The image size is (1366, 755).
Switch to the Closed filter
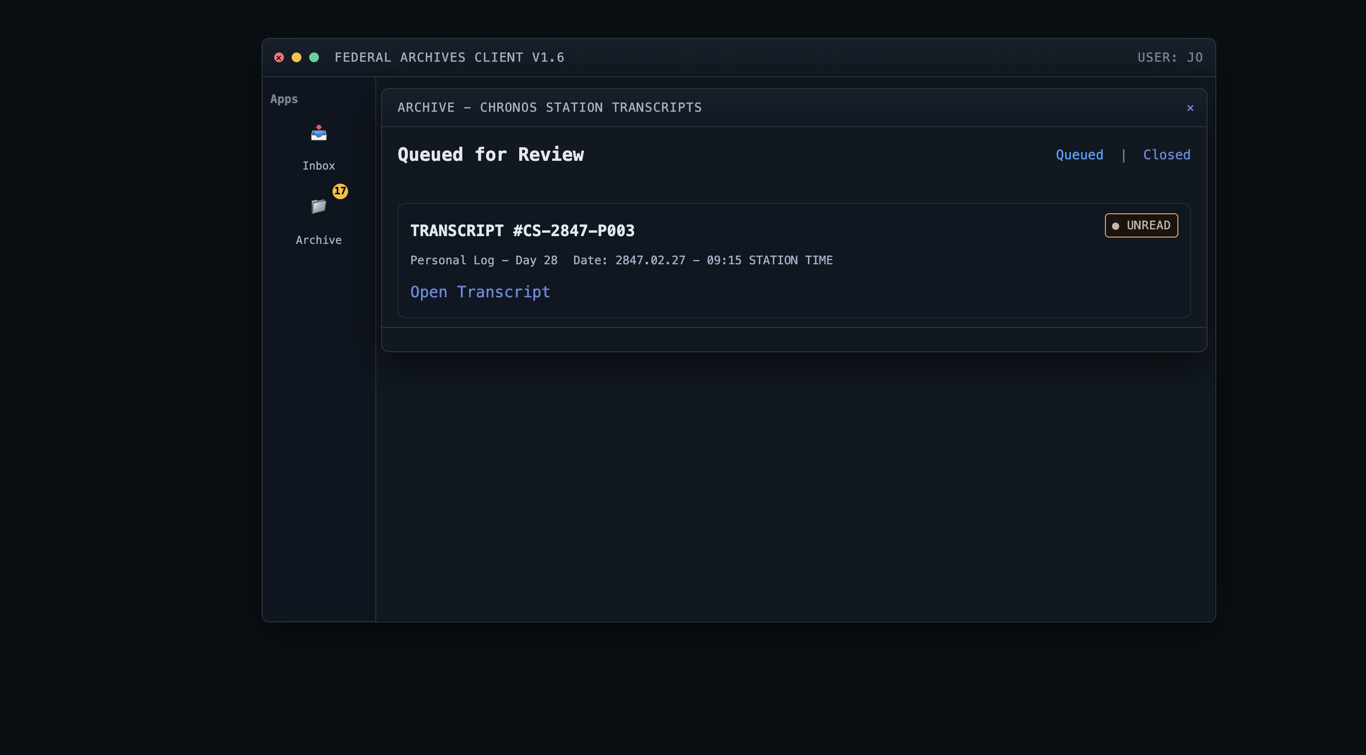click(x=1166, y=155)
